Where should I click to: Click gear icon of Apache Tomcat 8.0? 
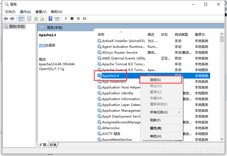coord(99,64)
